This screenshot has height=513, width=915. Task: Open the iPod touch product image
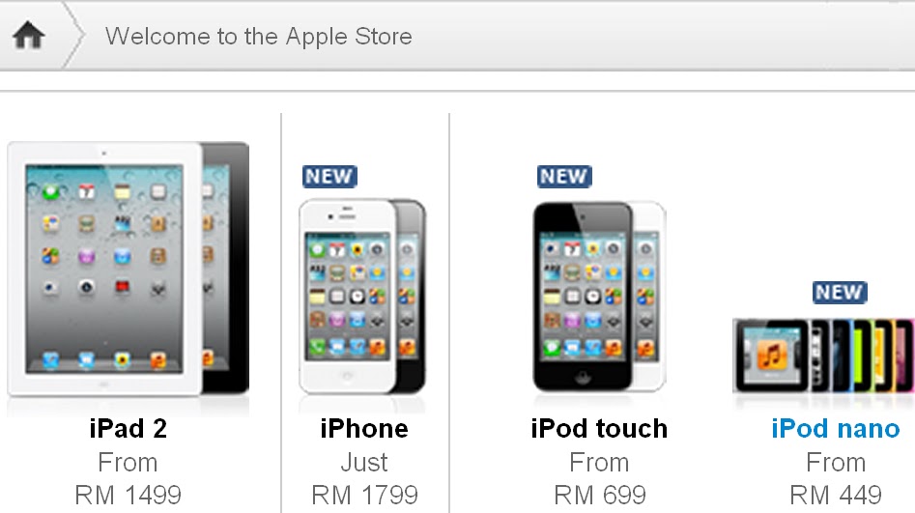pyautogui.click(x=599, y=297)
